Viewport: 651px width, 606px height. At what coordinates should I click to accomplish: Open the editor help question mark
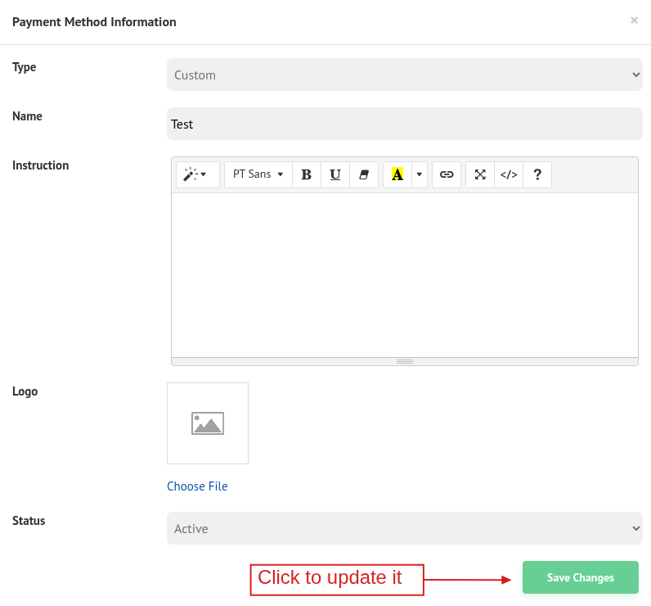tap(537, 174)
